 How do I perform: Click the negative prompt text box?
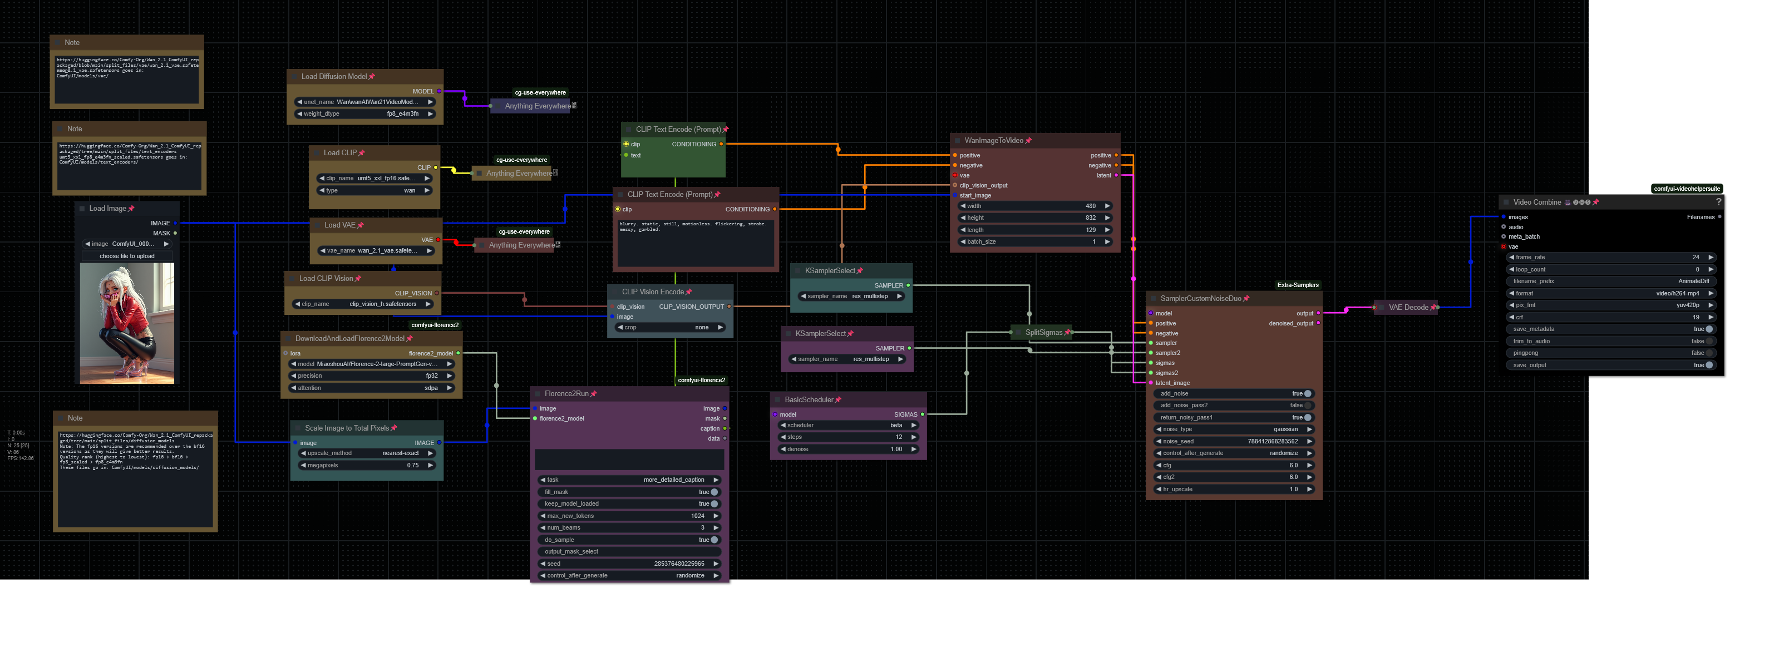pyautogui.click(x=696, y=243)
